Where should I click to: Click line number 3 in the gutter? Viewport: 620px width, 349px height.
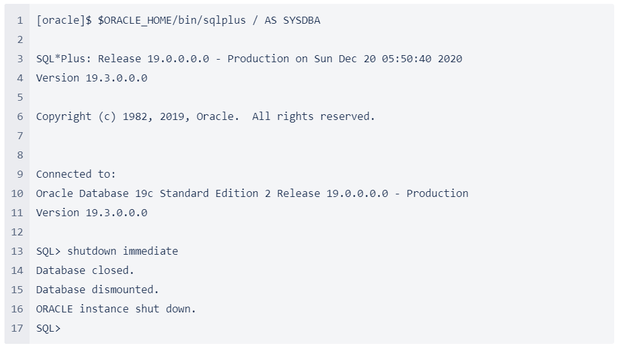click(x=20, y=59)
